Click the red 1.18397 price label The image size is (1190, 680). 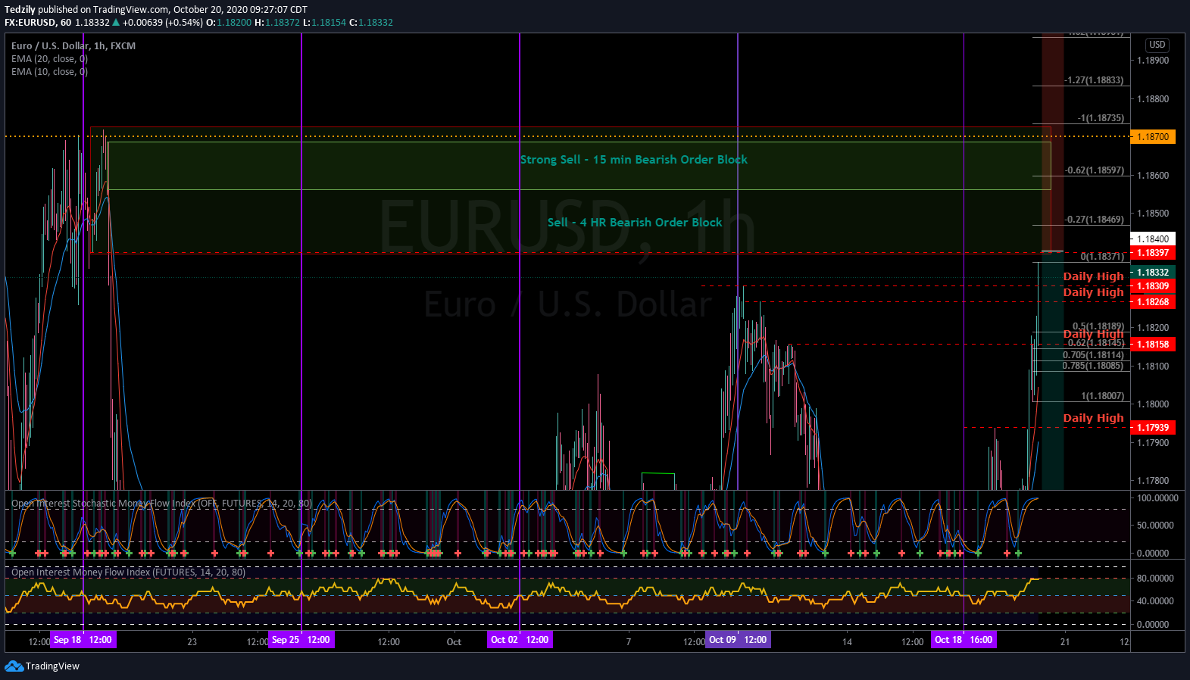pyautogui.click(x=1152, y=253)
